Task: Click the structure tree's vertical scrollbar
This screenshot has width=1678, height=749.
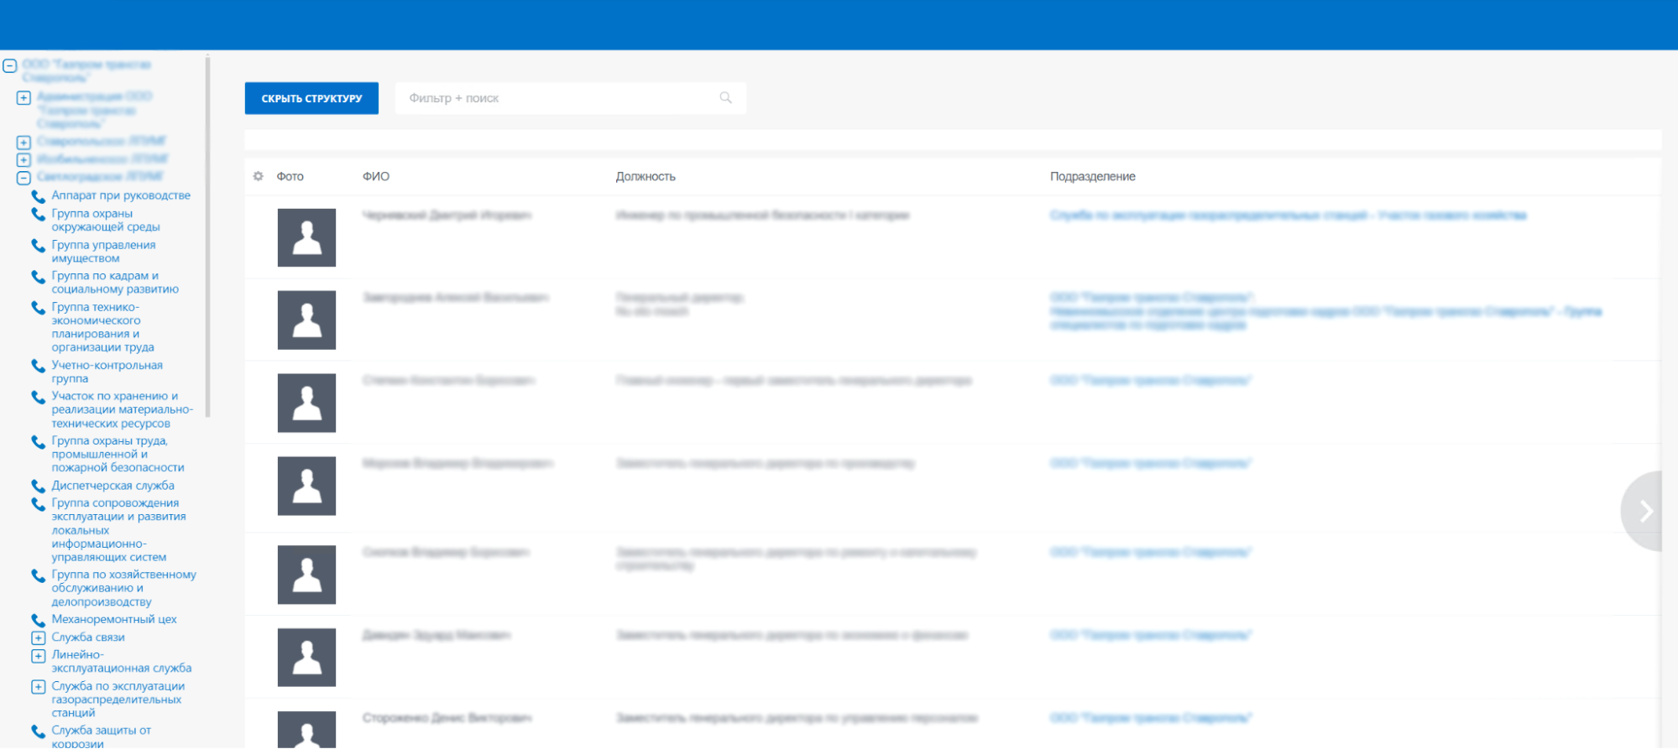Action: (207, 235)
